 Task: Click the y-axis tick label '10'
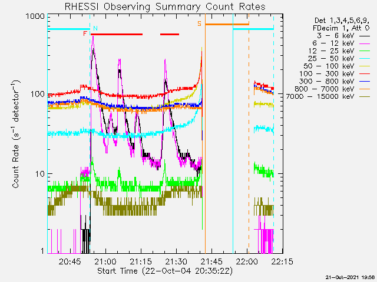click(40, 174)
